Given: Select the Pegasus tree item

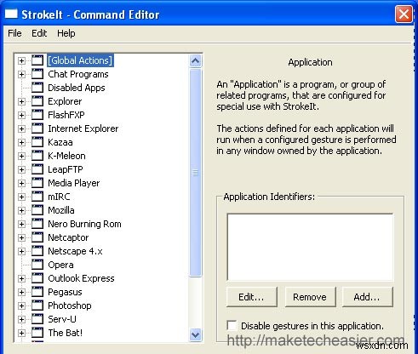Looking at the screenshot, I should point(65,292).
